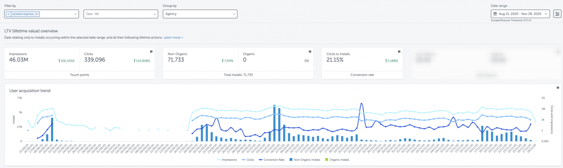Screen dimensions: 563x168
Task: Toggle the Impressions series in chart legend
Action: pyautogui.click(x=227, y=160)
